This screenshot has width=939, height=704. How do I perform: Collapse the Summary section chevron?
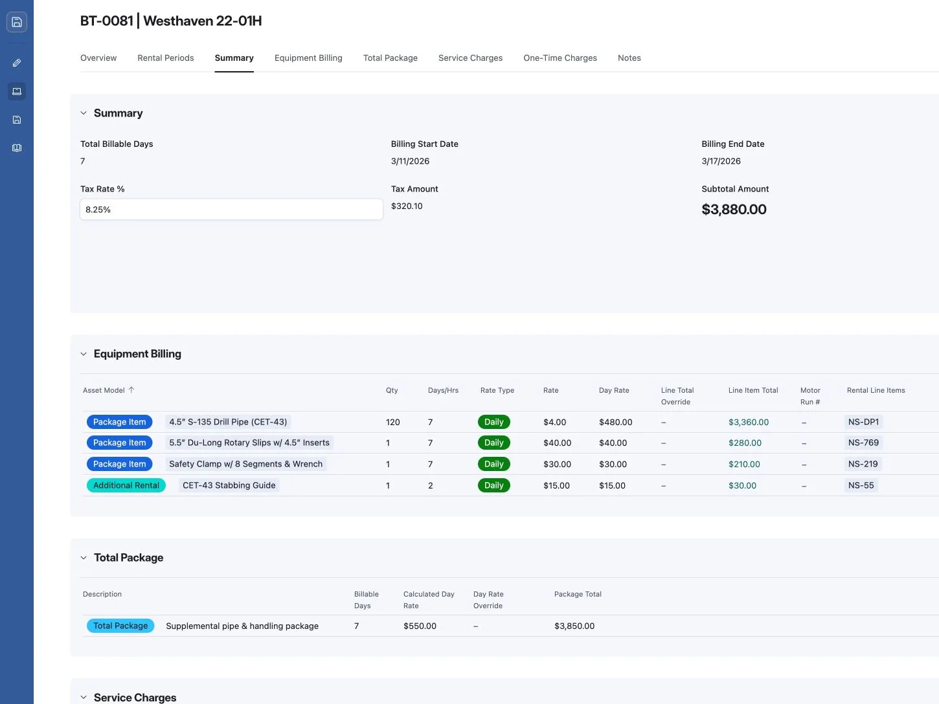point(84,113)
